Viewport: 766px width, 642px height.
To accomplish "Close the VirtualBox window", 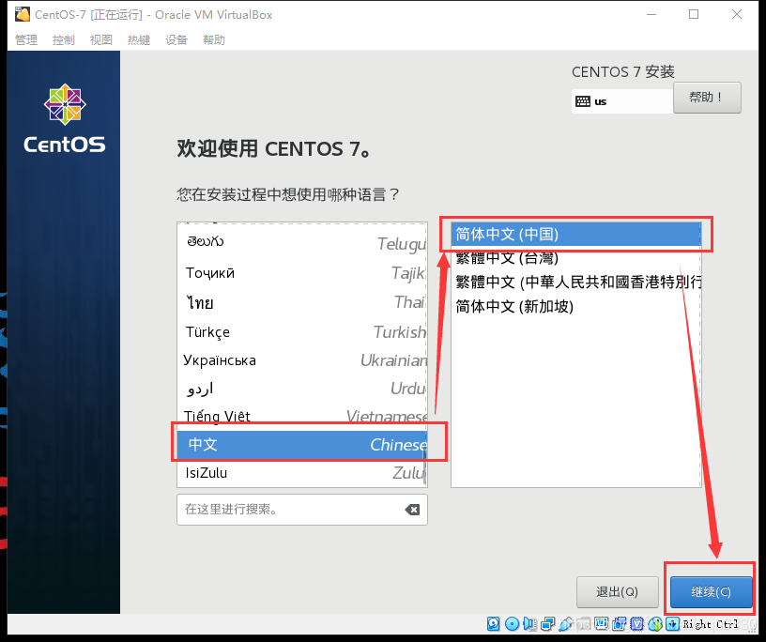I will (x=737, y=15).
